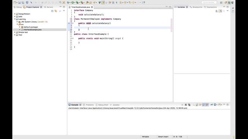Click 'calculateSalary' on editor line 7
The width and height of the screenshot is (248, 139).
point(101,23)
